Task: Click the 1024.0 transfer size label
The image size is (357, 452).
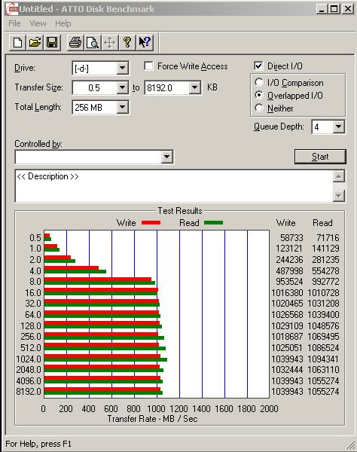Action: tap(29, 359)
